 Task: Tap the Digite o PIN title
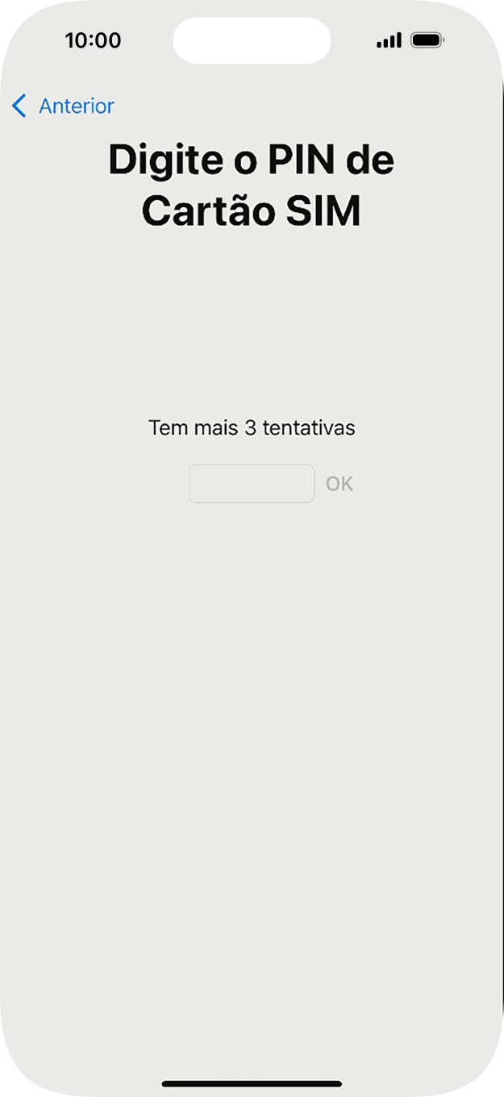point(252,160)
